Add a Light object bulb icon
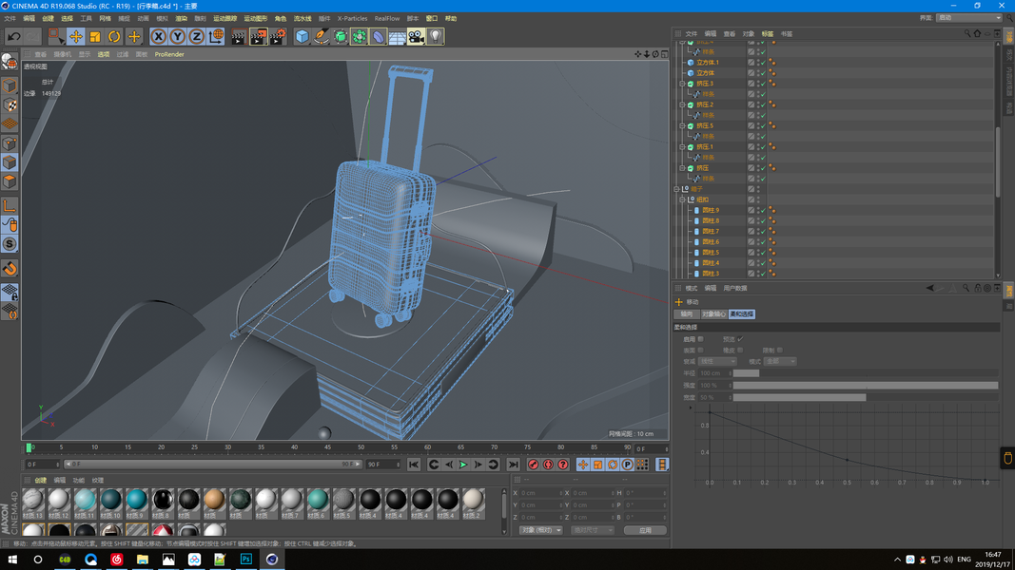The width and height of the screenshot is (1015, 570). (436, 37)
